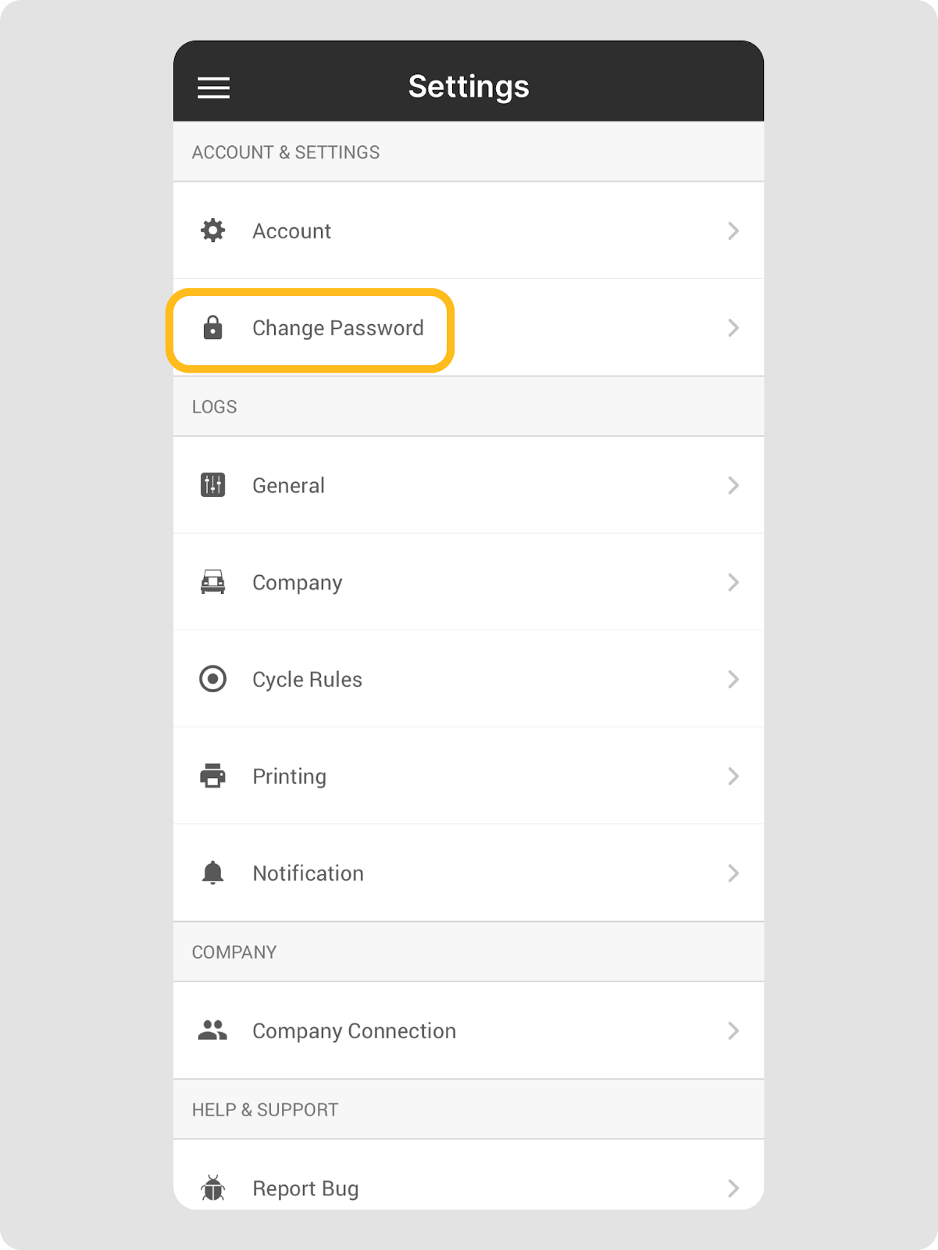Expand Account row using its chevron
Screen dimensions: 938x1250
click(733, 230)
